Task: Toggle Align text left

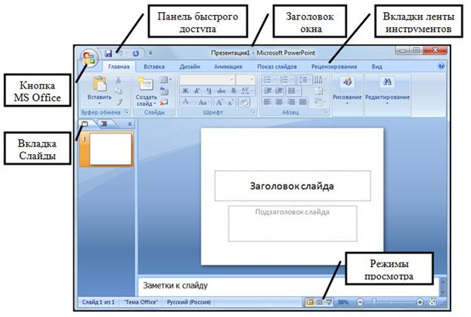Action: tap(268, 102)
